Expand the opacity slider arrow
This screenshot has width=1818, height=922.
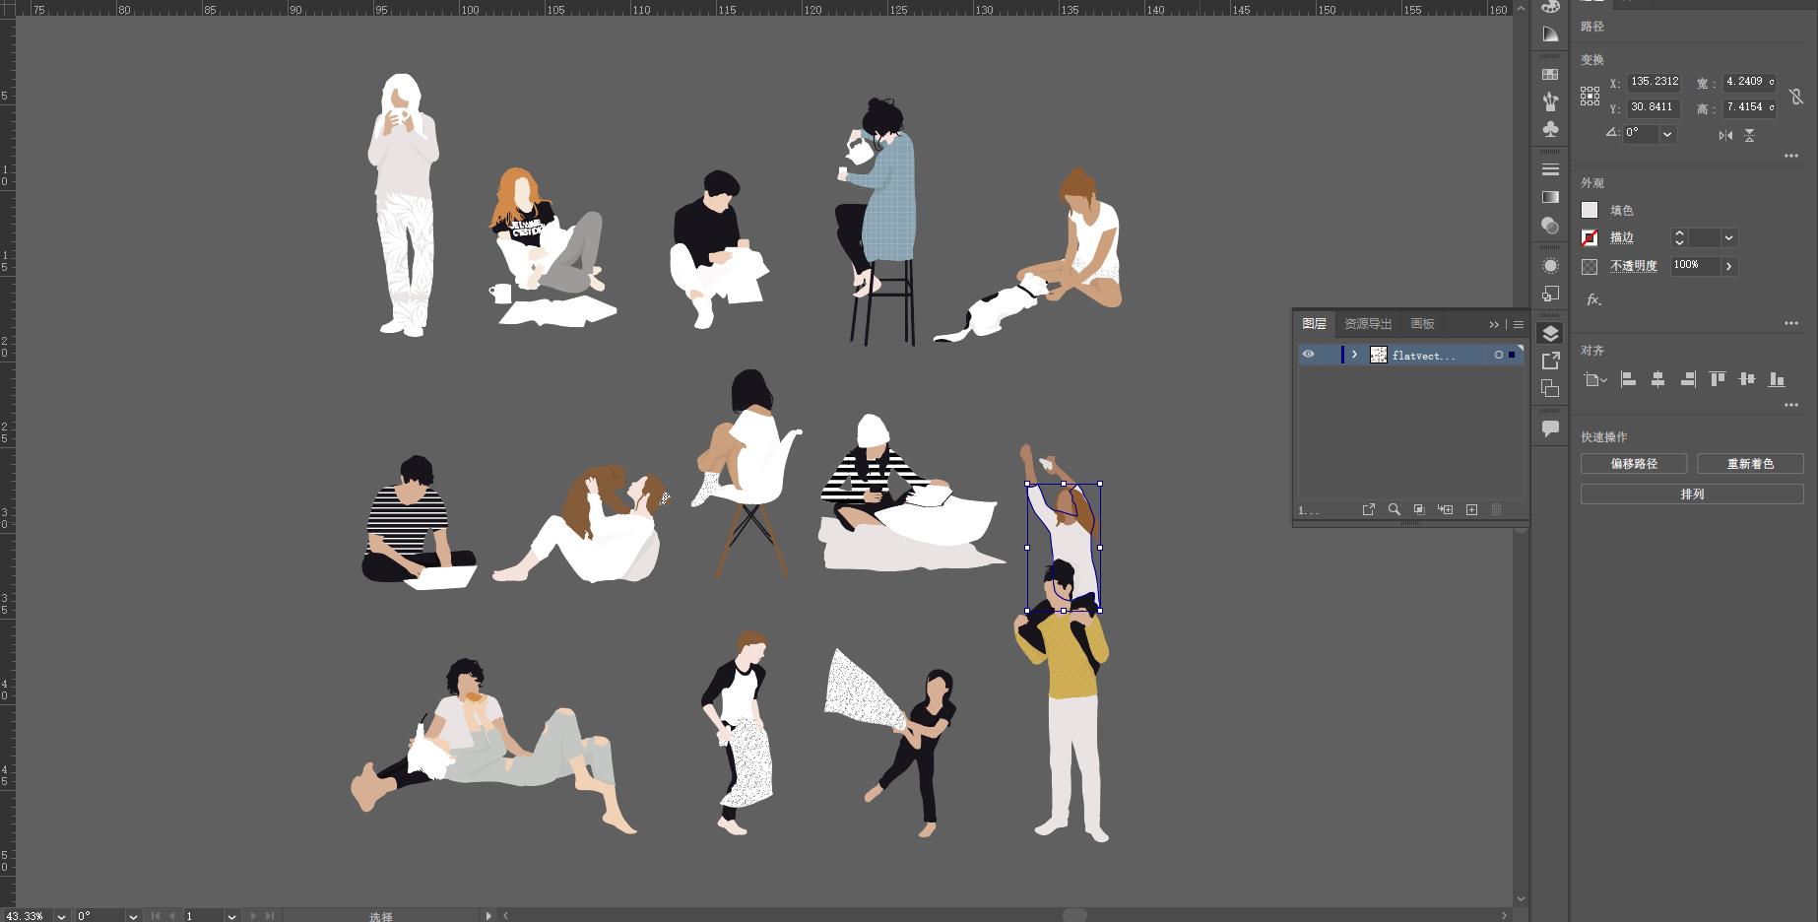pyautogui.click(x=1728, y=266)
